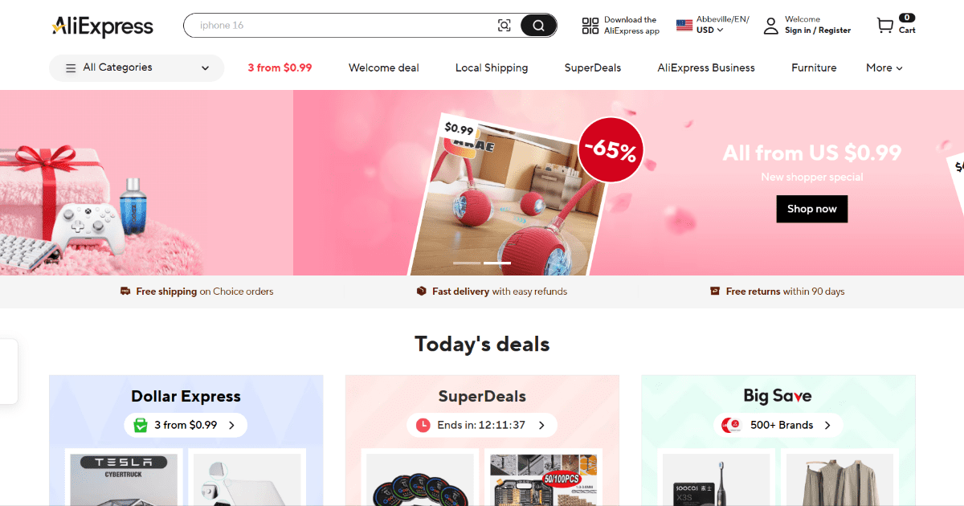Screen dimensions: 964x506
Task: Click the AliExpress logo
Action: point(102,27)
